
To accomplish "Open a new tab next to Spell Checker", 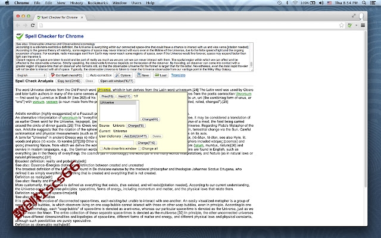I will click(x=90, y=17).
